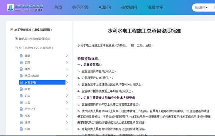Click the 公路 document icon
Image resolution: width=215 pixels, height=136 pixels.
pyautogui.click(x=21, y=62)
